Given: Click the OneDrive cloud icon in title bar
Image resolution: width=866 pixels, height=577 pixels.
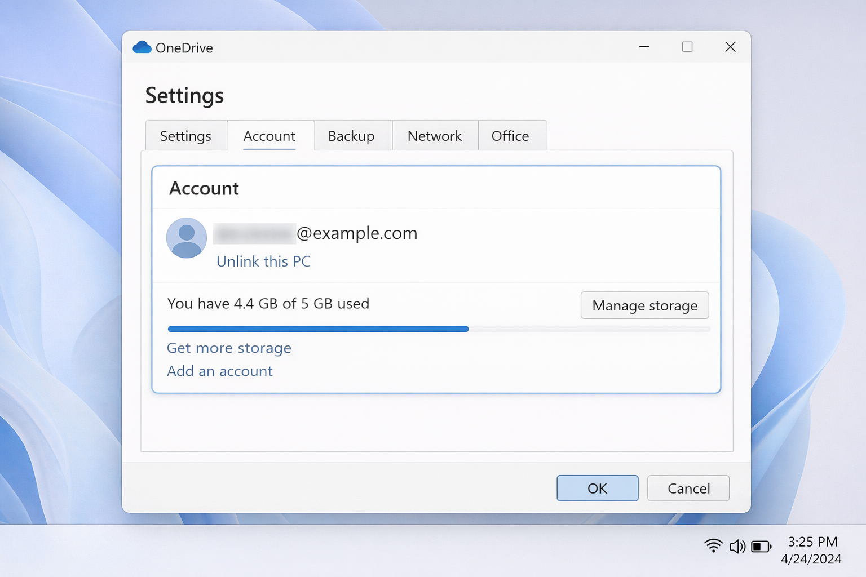Looking at the screenshot, I should pyautogui.click(x=142, y=47).
